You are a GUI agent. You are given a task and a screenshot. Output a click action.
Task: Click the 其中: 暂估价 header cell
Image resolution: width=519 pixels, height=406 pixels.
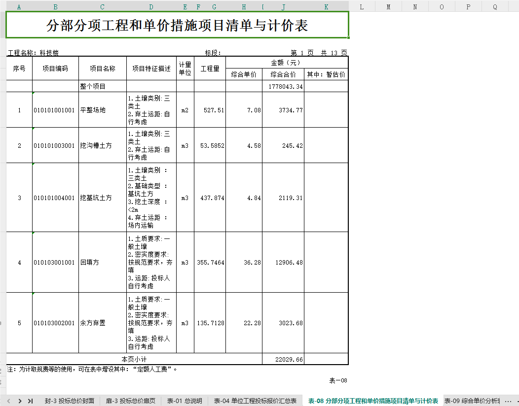pyautogui.click(x=326, y=74)
